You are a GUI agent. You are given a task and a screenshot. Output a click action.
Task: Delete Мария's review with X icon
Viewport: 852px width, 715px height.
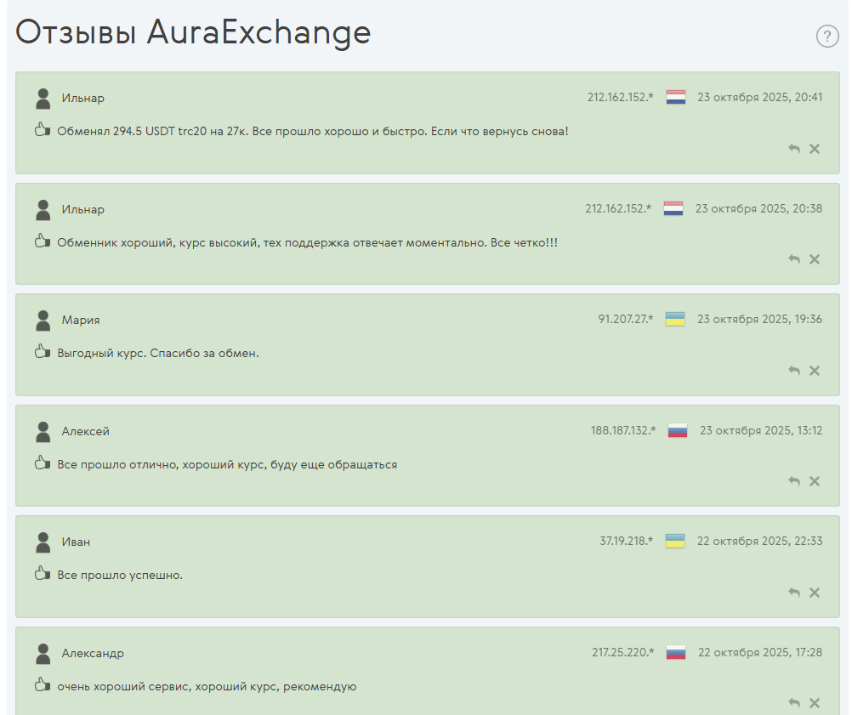(x=815, y=371)
